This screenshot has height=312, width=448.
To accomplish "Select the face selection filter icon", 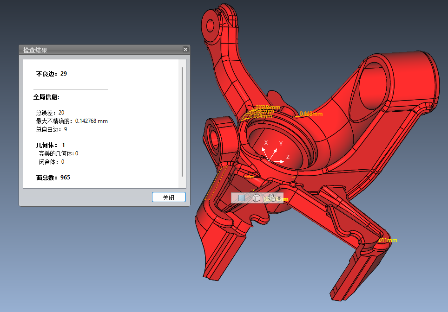I will pos(242,198).
